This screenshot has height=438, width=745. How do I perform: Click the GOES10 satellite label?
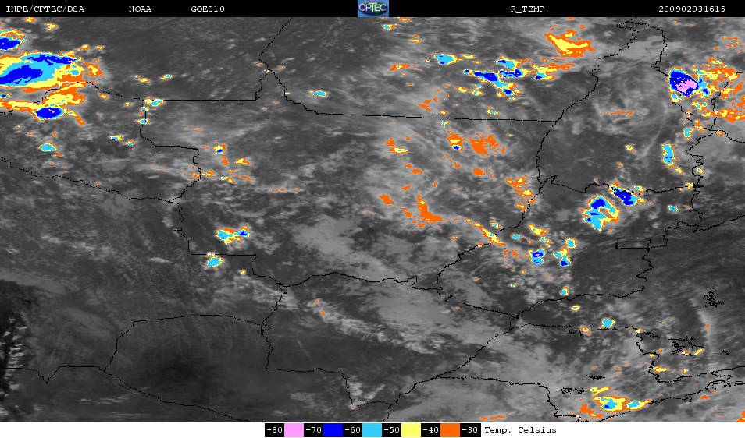[208, 9]
